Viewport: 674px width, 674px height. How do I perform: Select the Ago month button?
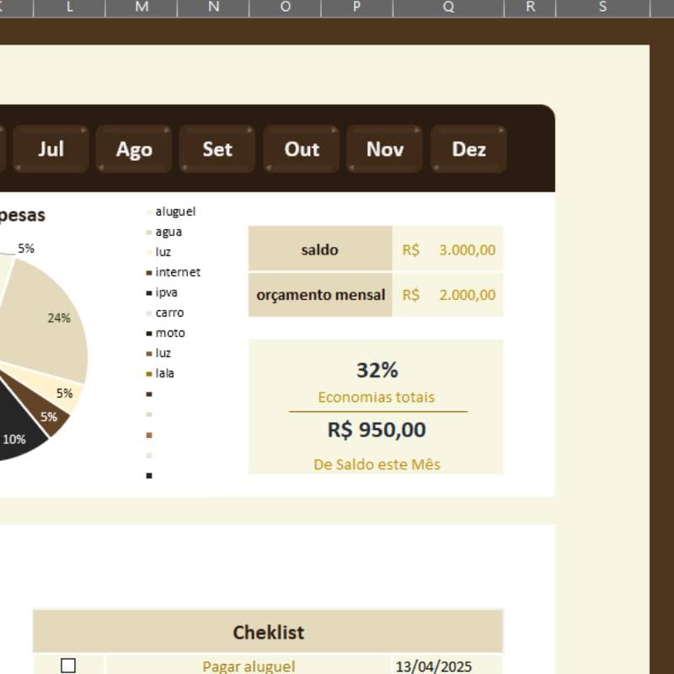(x=134, y=149)
